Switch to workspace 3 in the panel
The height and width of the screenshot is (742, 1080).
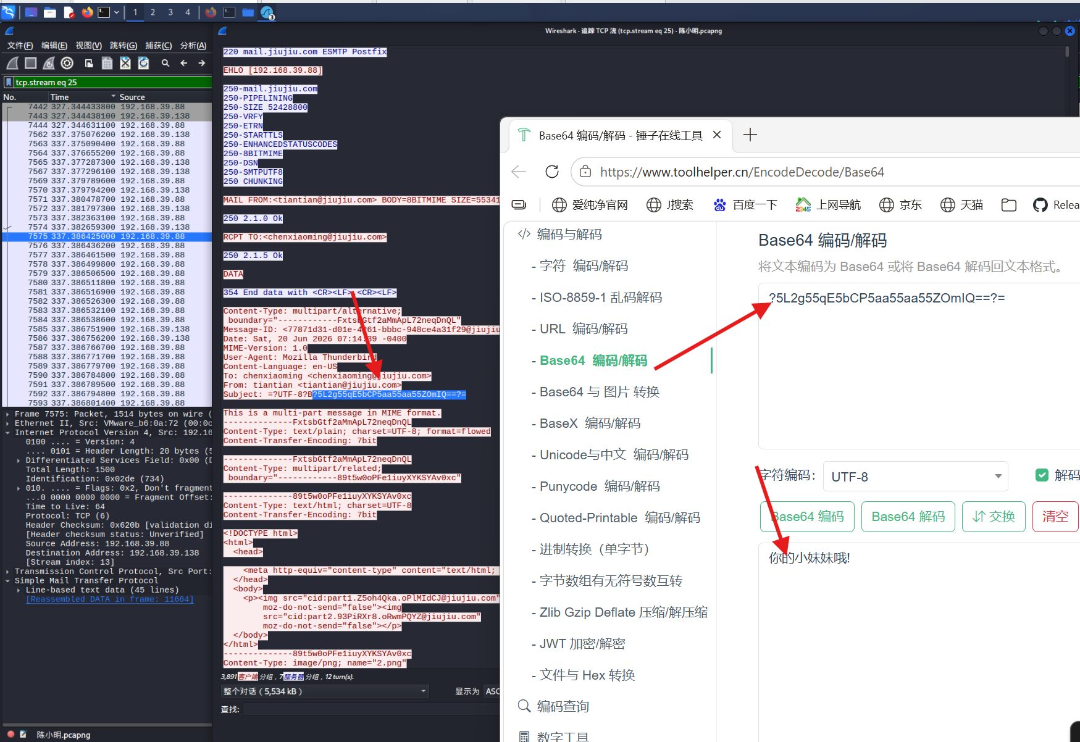170,12
